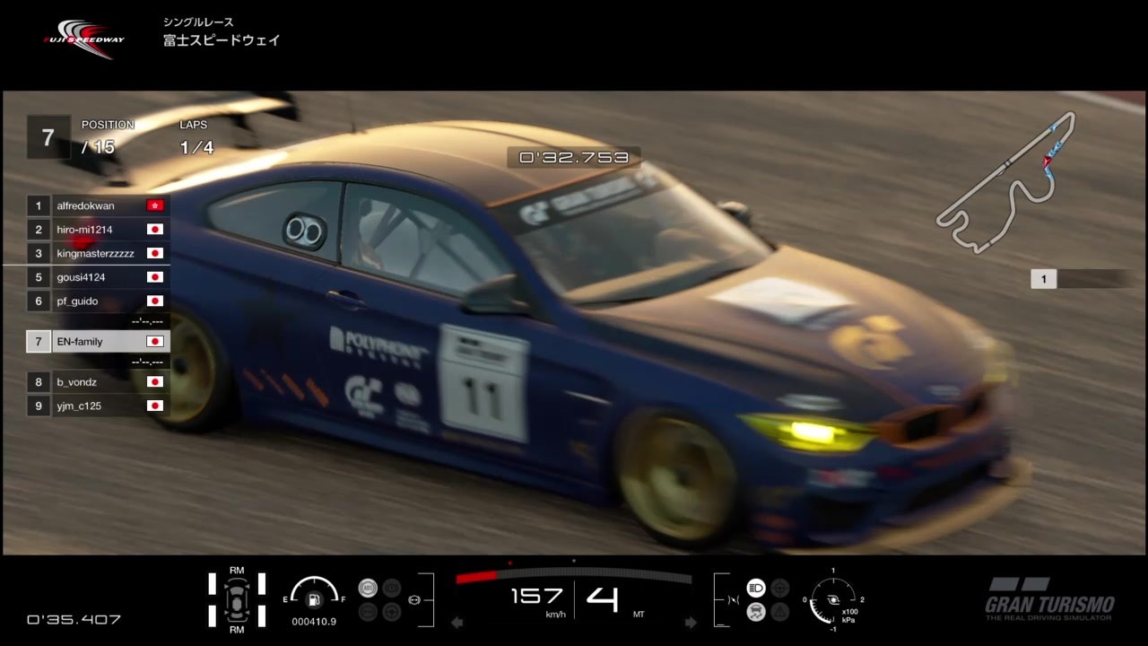Screen dimensions: 1148x646
Task: Click the fuel pump icon
Action: 314,600
